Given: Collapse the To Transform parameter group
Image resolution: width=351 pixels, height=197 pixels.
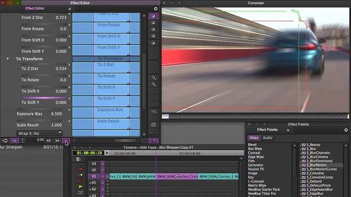Looking at the screenshot, I should [8, 59].
